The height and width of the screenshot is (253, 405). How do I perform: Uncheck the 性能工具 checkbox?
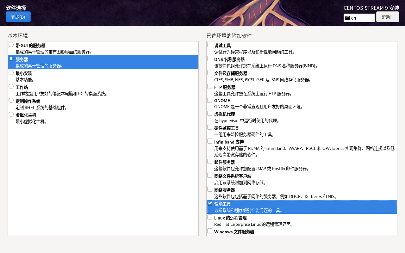(210, 203)
